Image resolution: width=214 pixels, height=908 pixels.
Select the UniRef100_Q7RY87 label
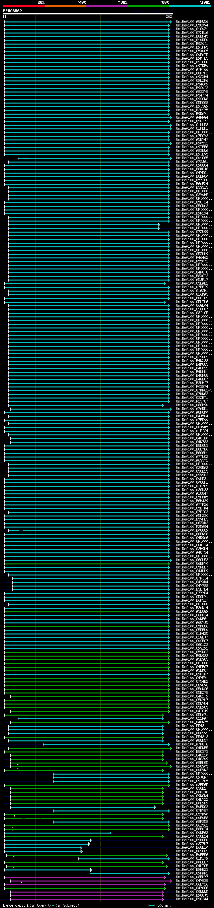pyautogui.click(x=192, y=810)
